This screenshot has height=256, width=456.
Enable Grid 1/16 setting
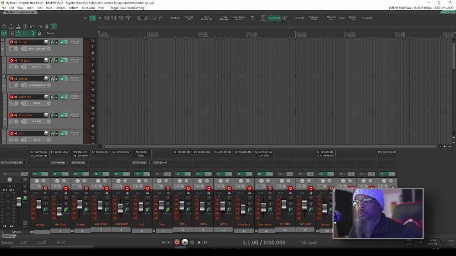coord(93,18)
